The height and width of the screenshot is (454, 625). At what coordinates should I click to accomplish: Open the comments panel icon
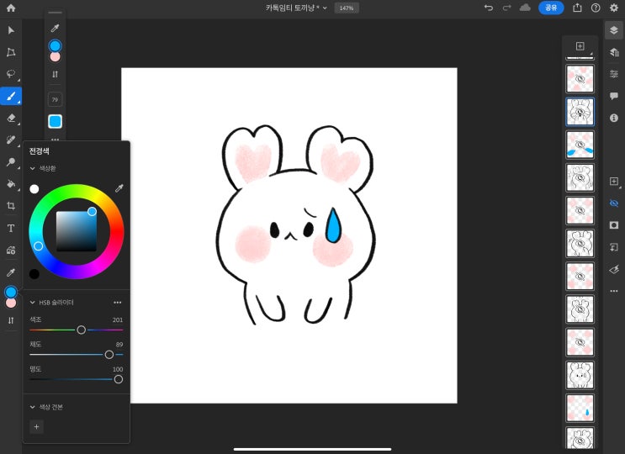(x=613, y=96)
